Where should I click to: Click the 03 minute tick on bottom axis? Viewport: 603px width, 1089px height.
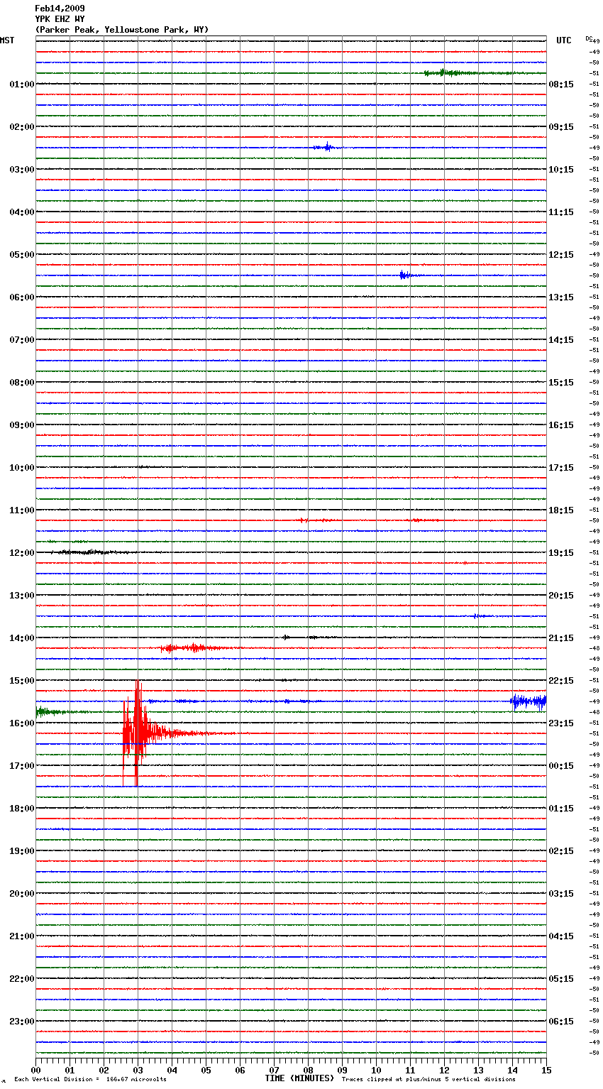pyautogui.click(x=138, y=1070)
